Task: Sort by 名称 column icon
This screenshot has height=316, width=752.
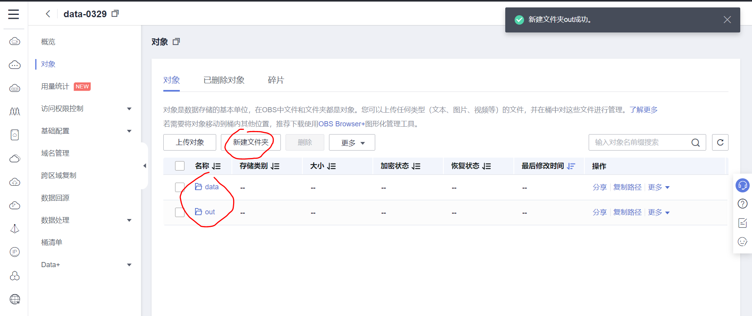Action: (x=217, y=166)
